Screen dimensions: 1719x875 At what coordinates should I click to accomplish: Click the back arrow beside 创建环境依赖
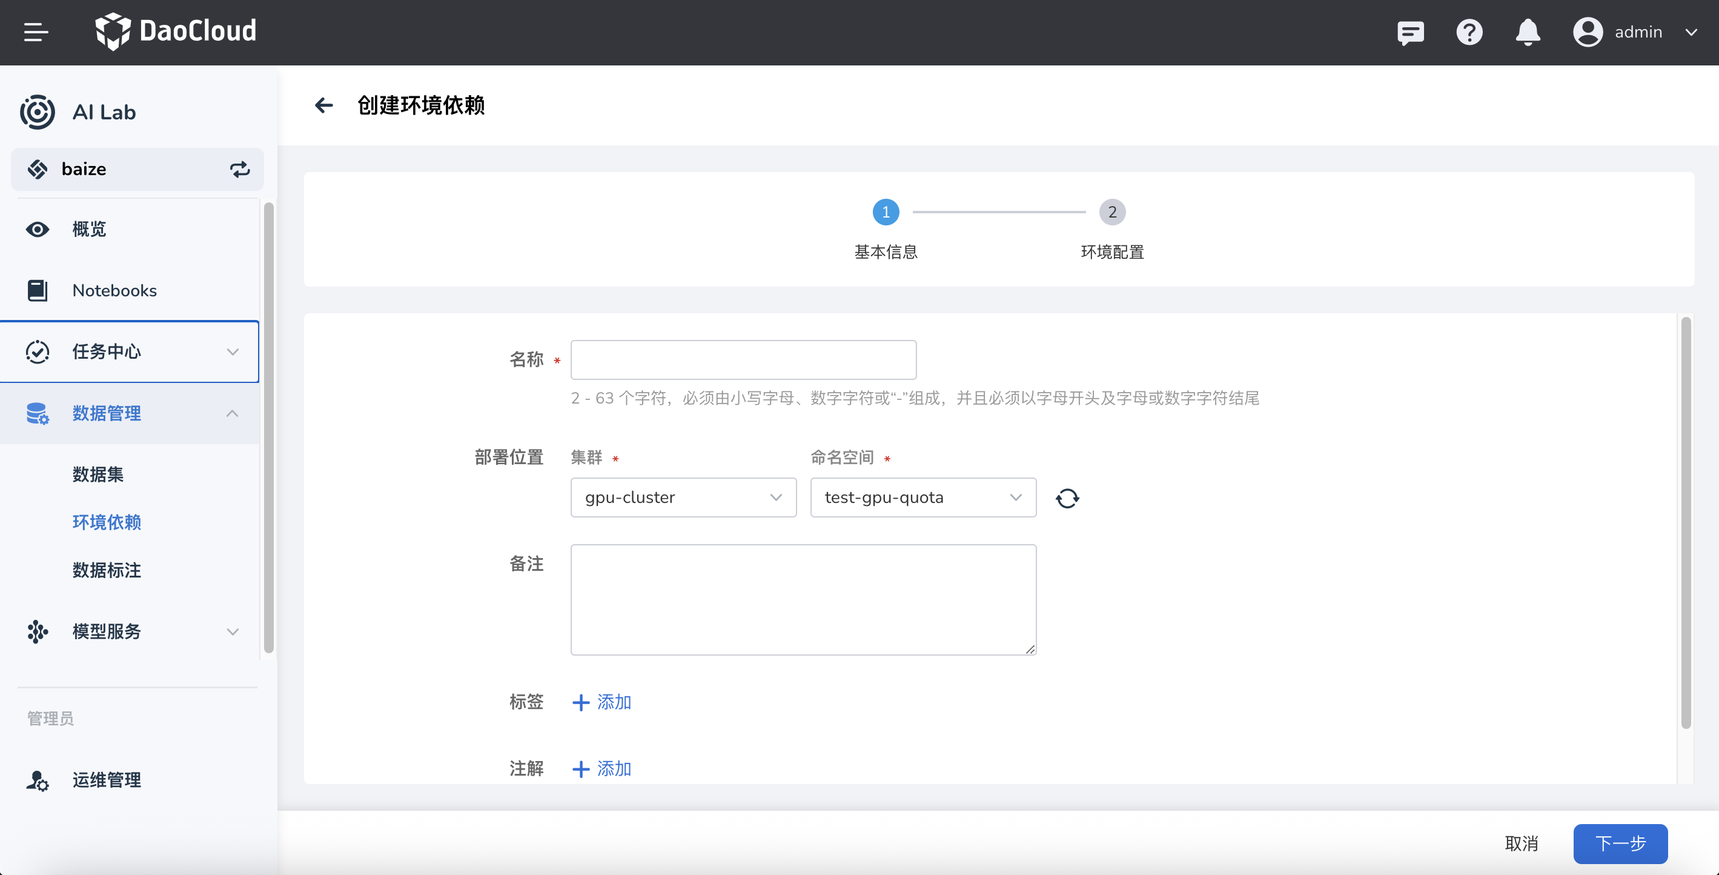coord(324,105)
